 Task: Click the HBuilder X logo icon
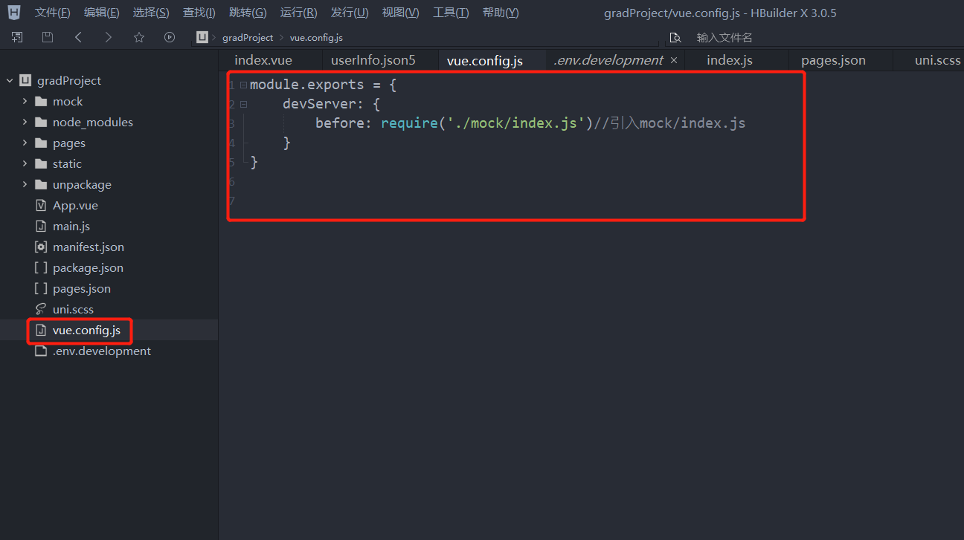[14, 13]
